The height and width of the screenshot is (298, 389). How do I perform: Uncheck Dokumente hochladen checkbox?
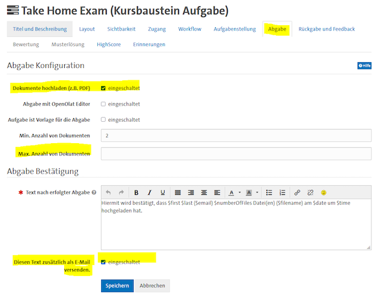(x=103, y=88)
